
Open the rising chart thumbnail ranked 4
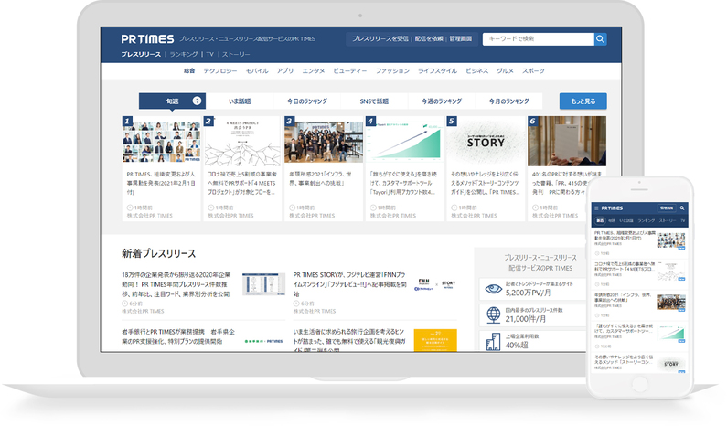[404, 141]
